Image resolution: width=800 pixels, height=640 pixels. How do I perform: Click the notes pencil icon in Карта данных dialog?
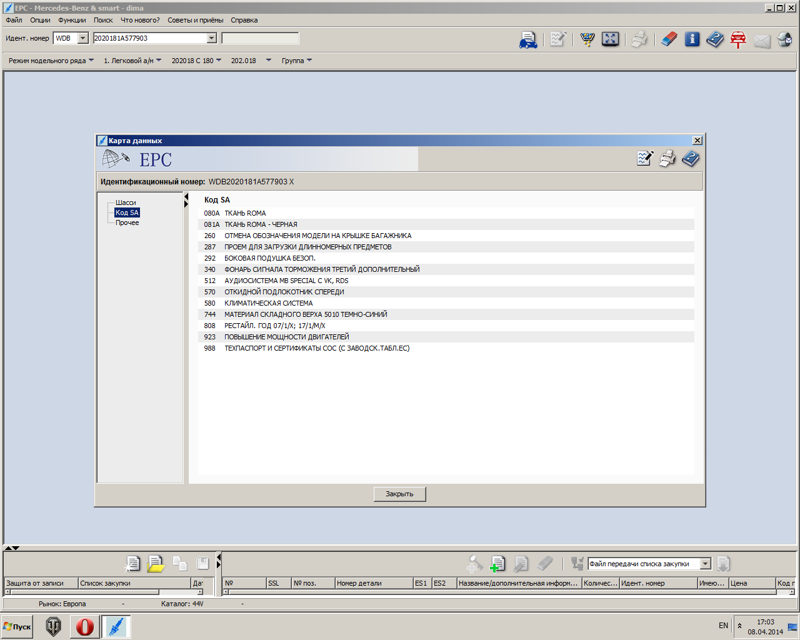pyautogui.click(x=644, y=159)
